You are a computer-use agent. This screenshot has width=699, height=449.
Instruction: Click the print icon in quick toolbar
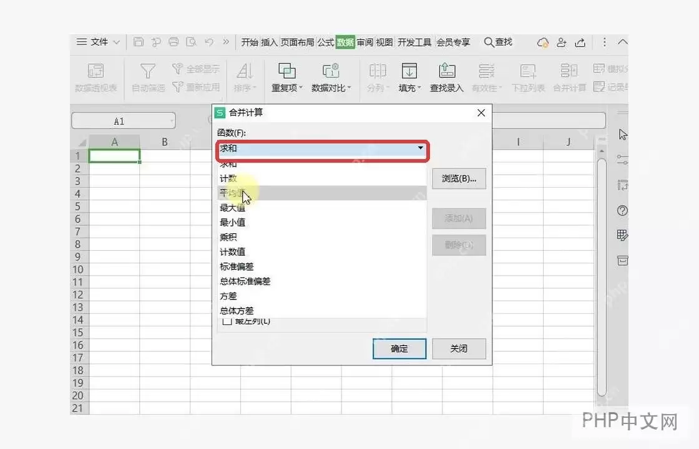tap(174, 42)
